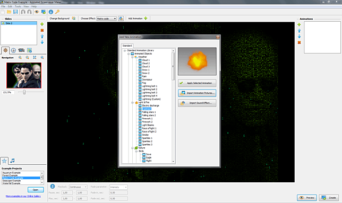Switch to the camera tab in left panel

click(x=21, y=50)
